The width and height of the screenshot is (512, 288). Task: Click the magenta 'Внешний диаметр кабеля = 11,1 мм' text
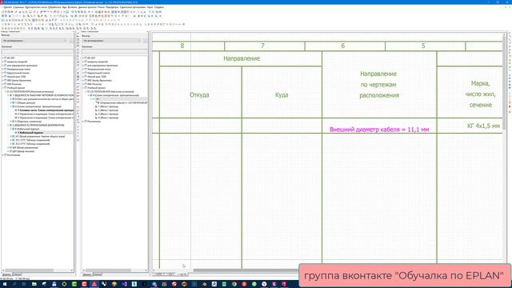click(x=379, y=130)
